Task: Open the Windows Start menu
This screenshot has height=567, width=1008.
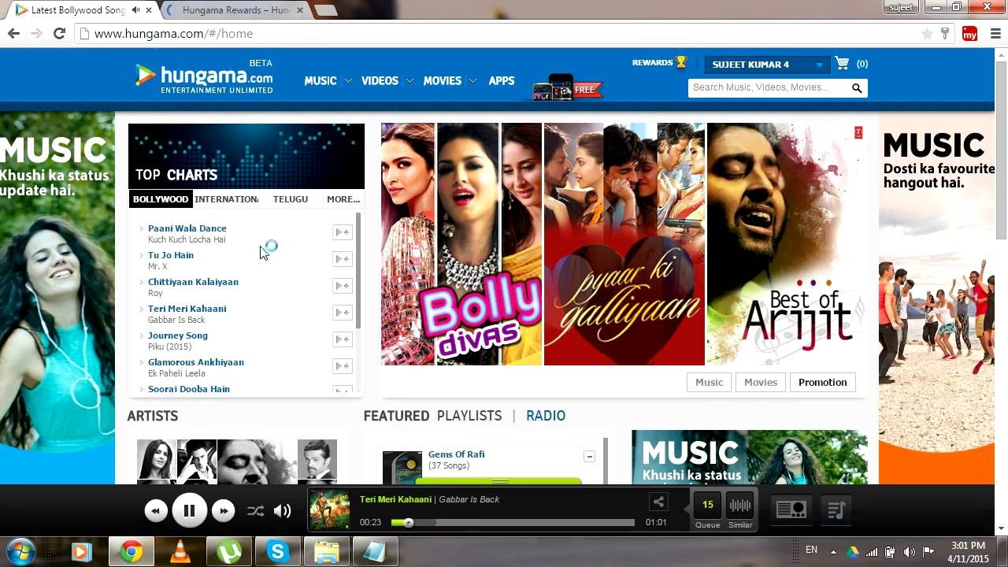Action: click(x=21, y=551)
